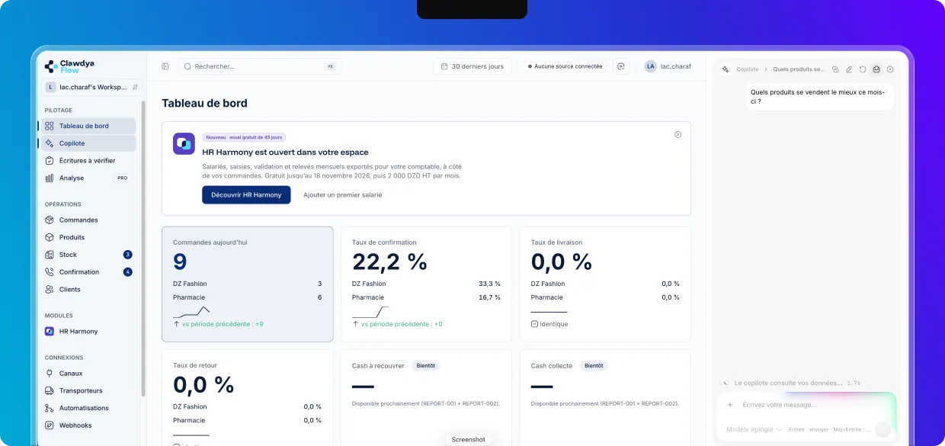Open Tableau de bord in sidebar
Viewport: 945px width, 446px height.
tap(88, 126)
